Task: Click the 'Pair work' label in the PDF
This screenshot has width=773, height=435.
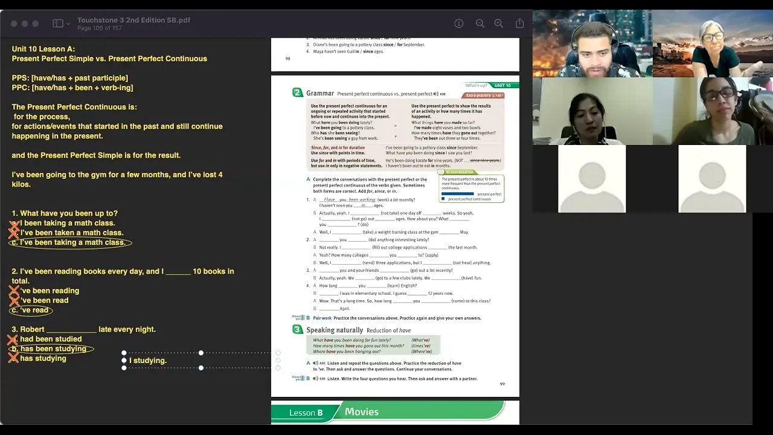Action: click(322, 318)
